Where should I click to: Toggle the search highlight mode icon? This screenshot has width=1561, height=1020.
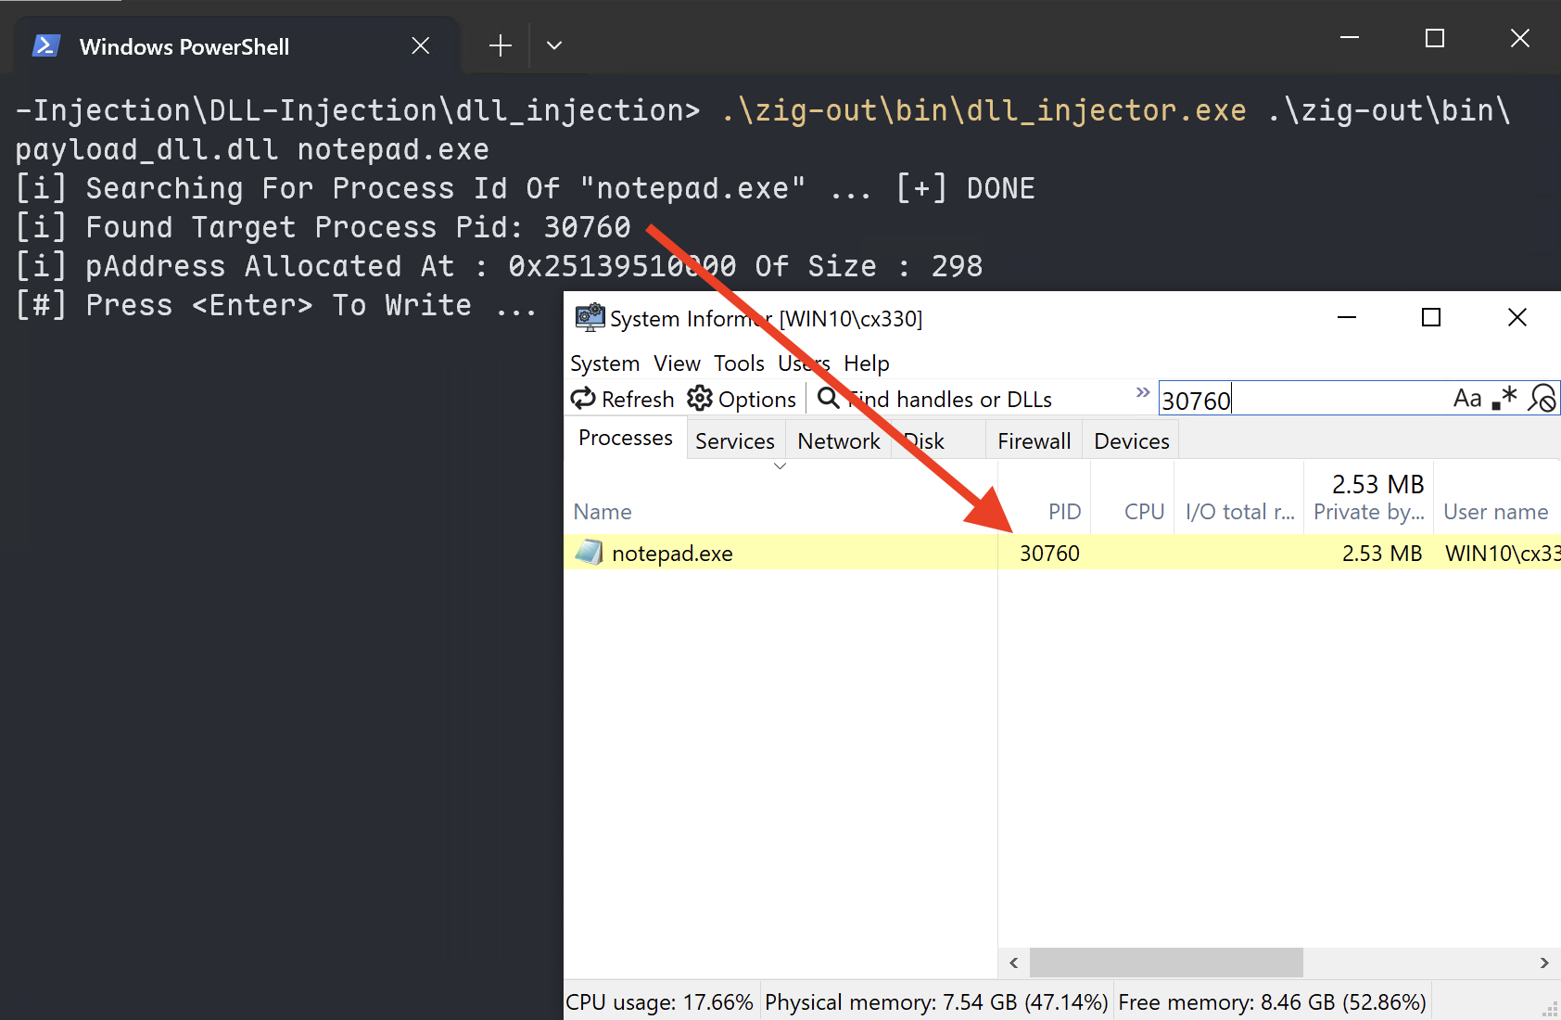click(1542, 399)
